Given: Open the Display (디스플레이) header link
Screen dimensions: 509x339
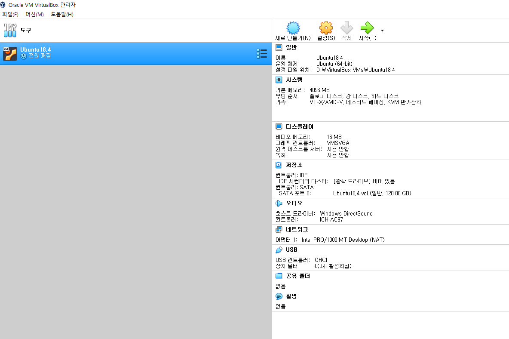Looking at the screenshot, I should [300, 126].
